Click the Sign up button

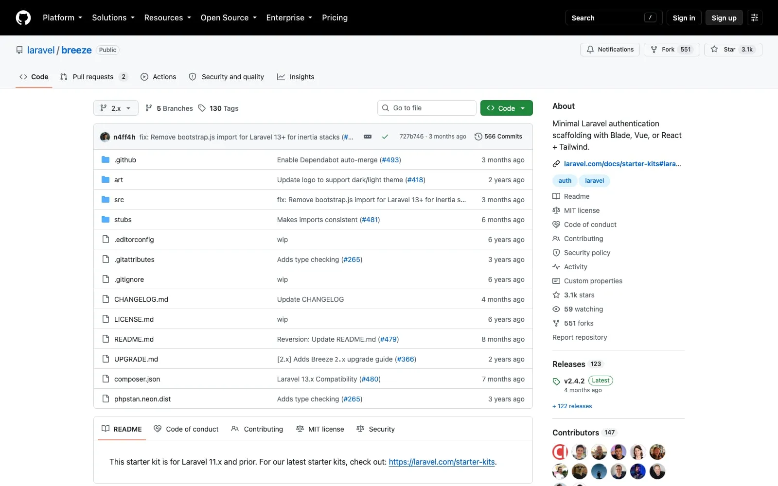[724, 17]
